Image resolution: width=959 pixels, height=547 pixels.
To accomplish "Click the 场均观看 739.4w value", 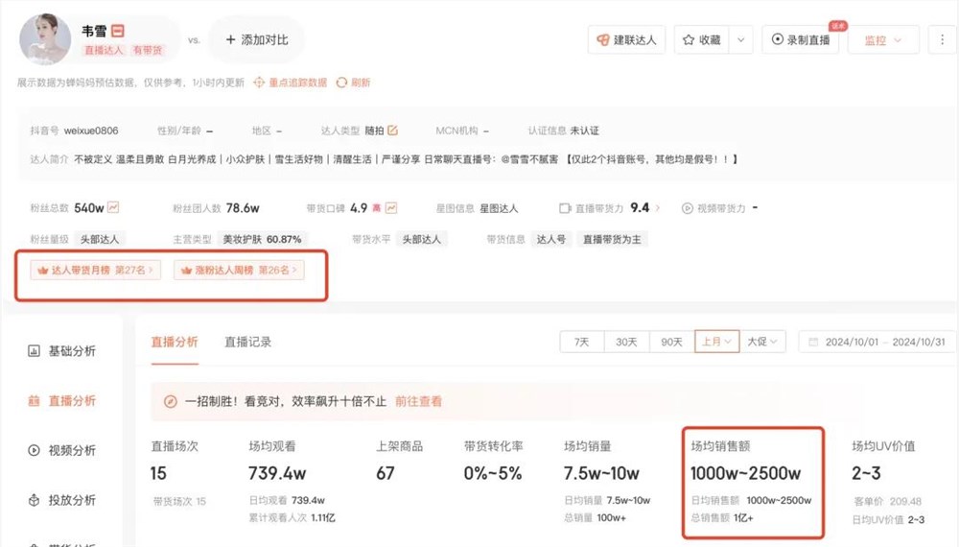I will click(x=277, y=473).
